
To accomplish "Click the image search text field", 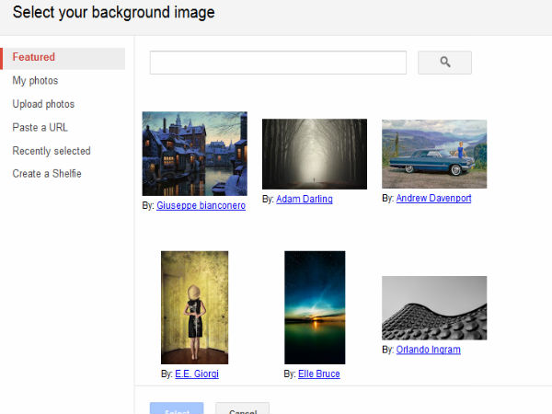I will 278,63.
